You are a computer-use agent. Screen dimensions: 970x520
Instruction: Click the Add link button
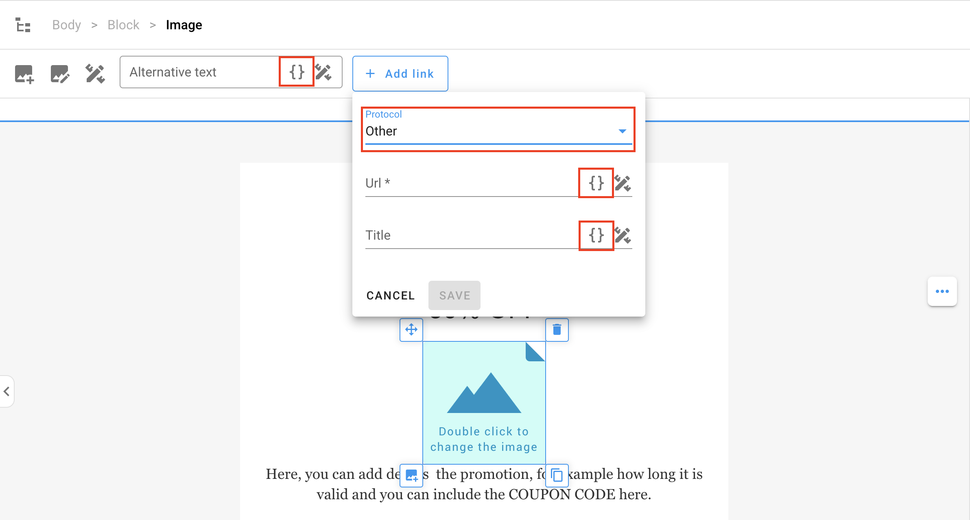pyautogui.click(x=400, y=74)
